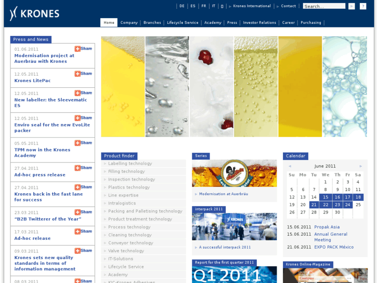
Task: Select June 15 in the calendar
Action: pos(325,197)
